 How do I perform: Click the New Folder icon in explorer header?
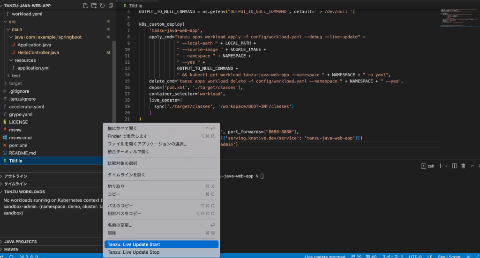point(94,6)
